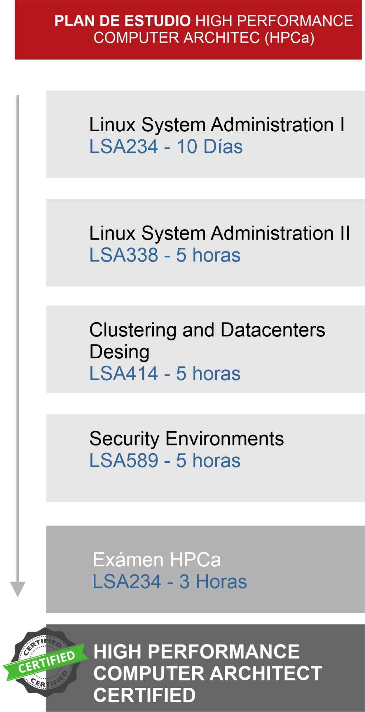Click the LSA338 - 5 horas text
The image size is (365, 712).
[165, 255]
